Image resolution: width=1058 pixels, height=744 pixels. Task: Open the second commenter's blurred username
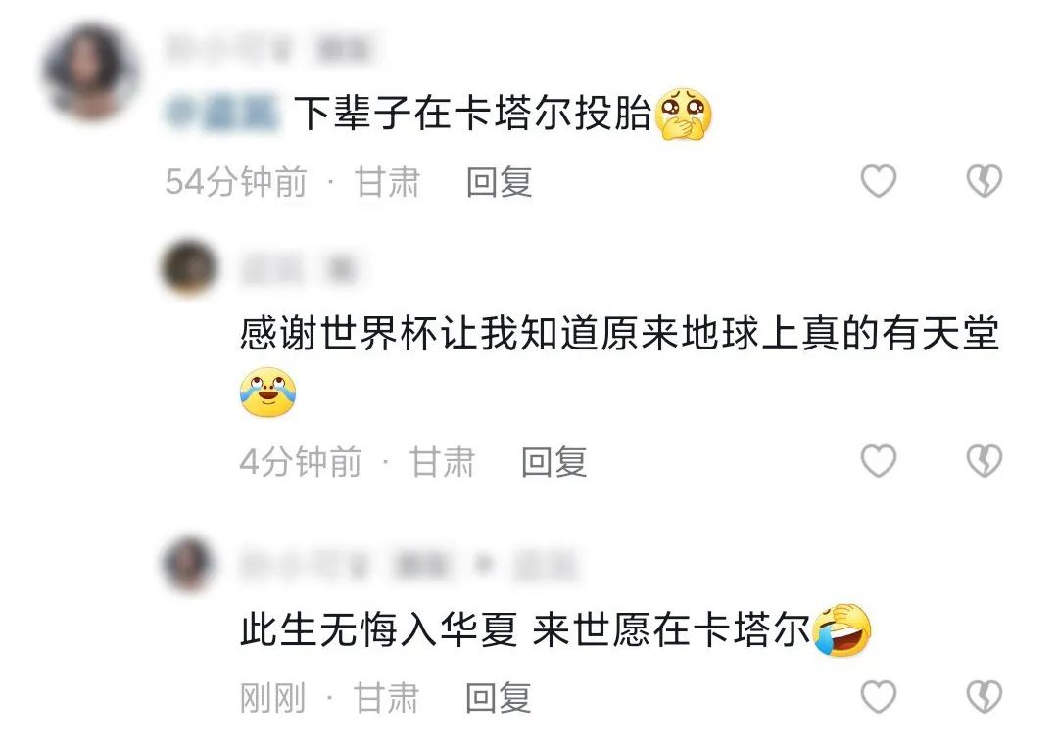(x=298, y=269)
